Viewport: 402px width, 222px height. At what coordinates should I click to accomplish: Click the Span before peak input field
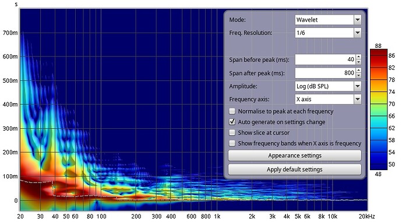tap(325, 59)
